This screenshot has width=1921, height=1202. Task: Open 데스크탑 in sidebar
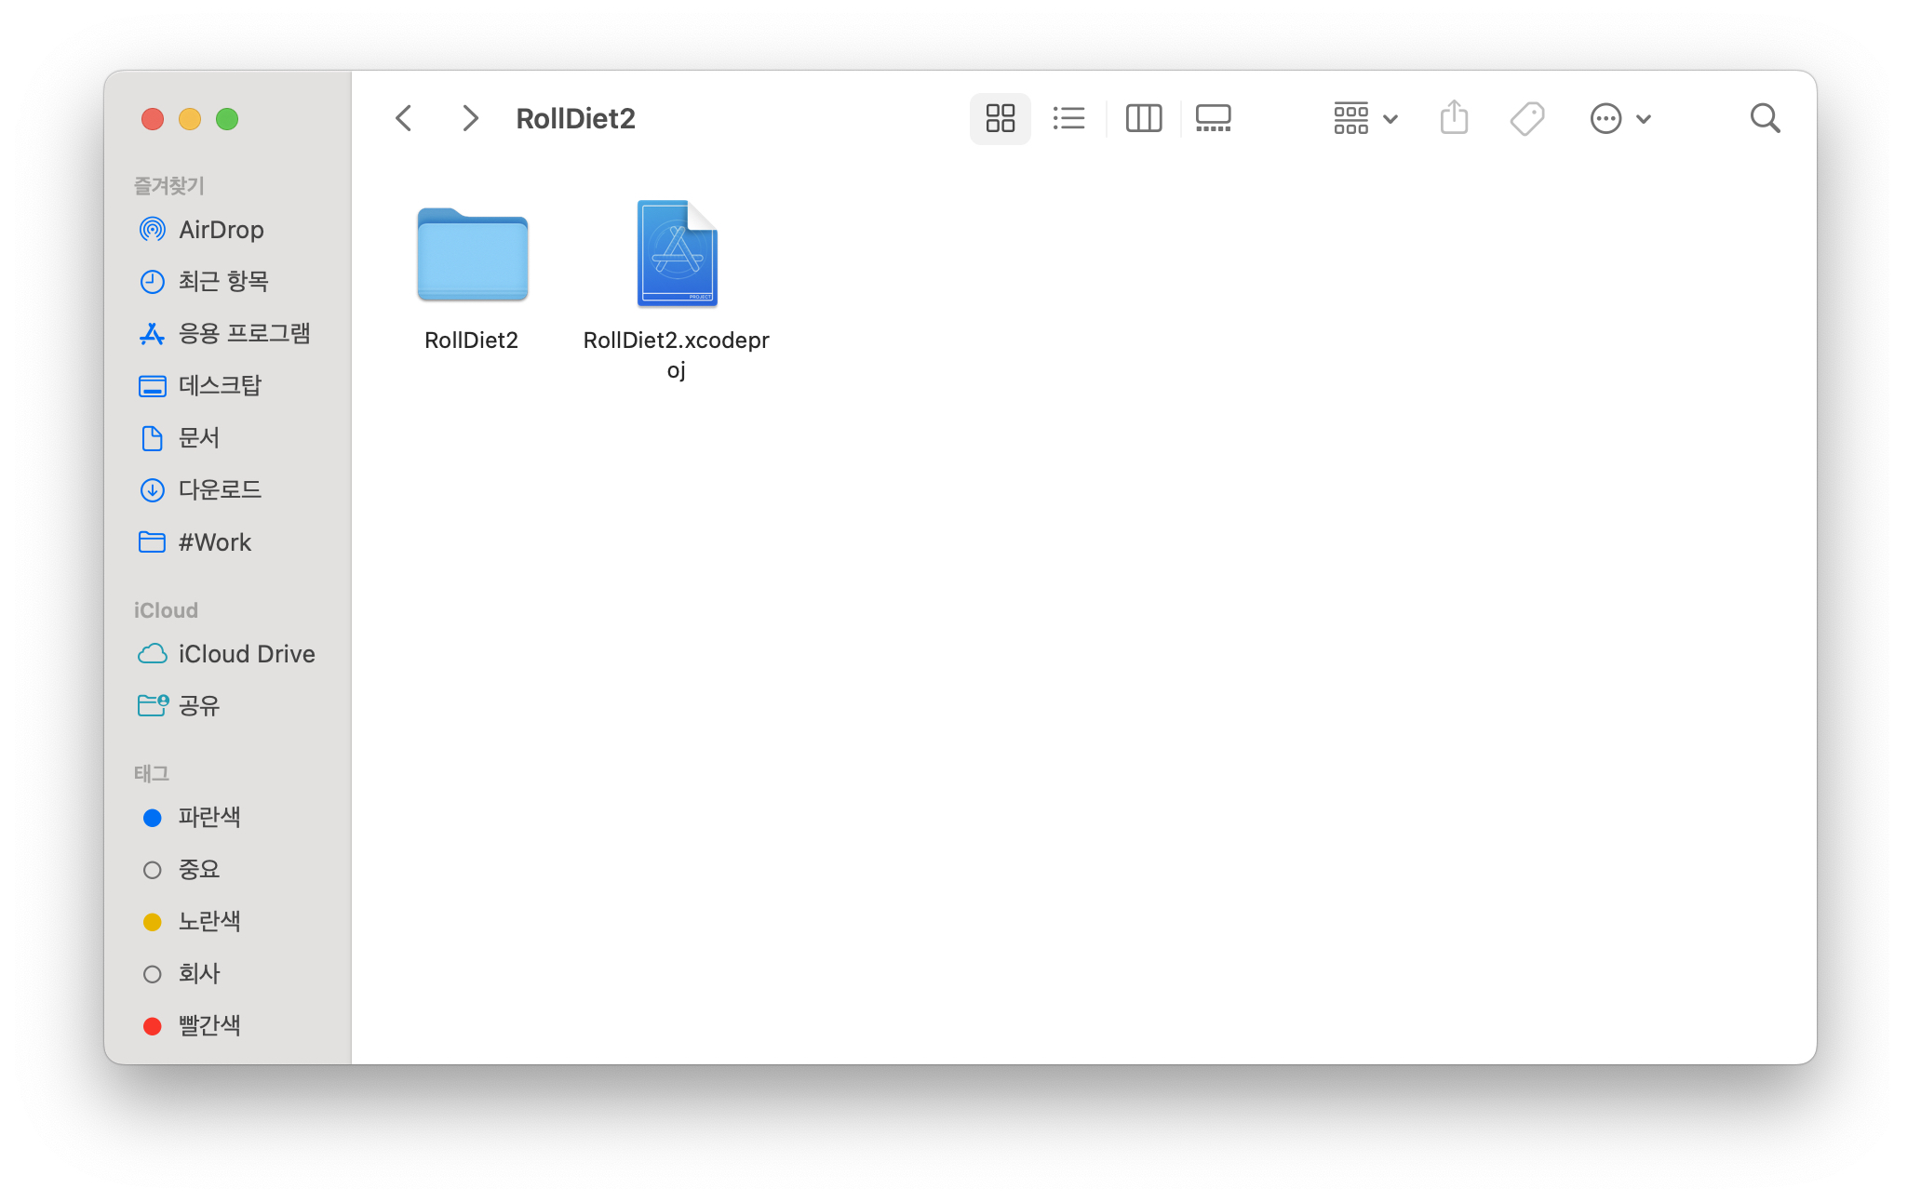click(x=227, y=385)
